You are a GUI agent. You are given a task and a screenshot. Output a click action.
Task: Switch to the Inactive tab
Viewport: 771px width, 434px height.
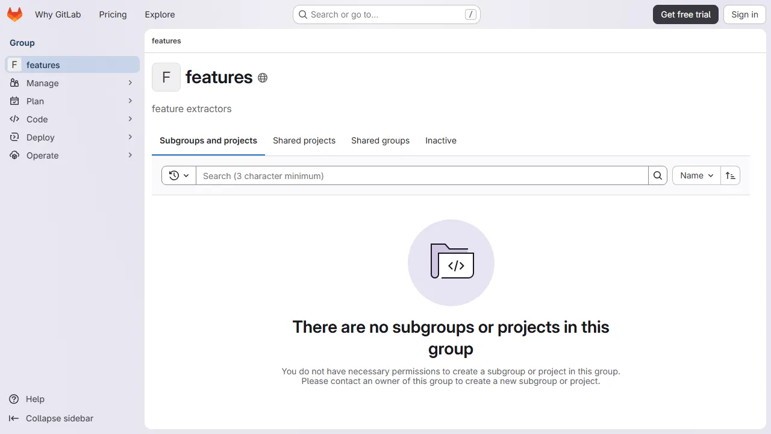coord(441,140)
